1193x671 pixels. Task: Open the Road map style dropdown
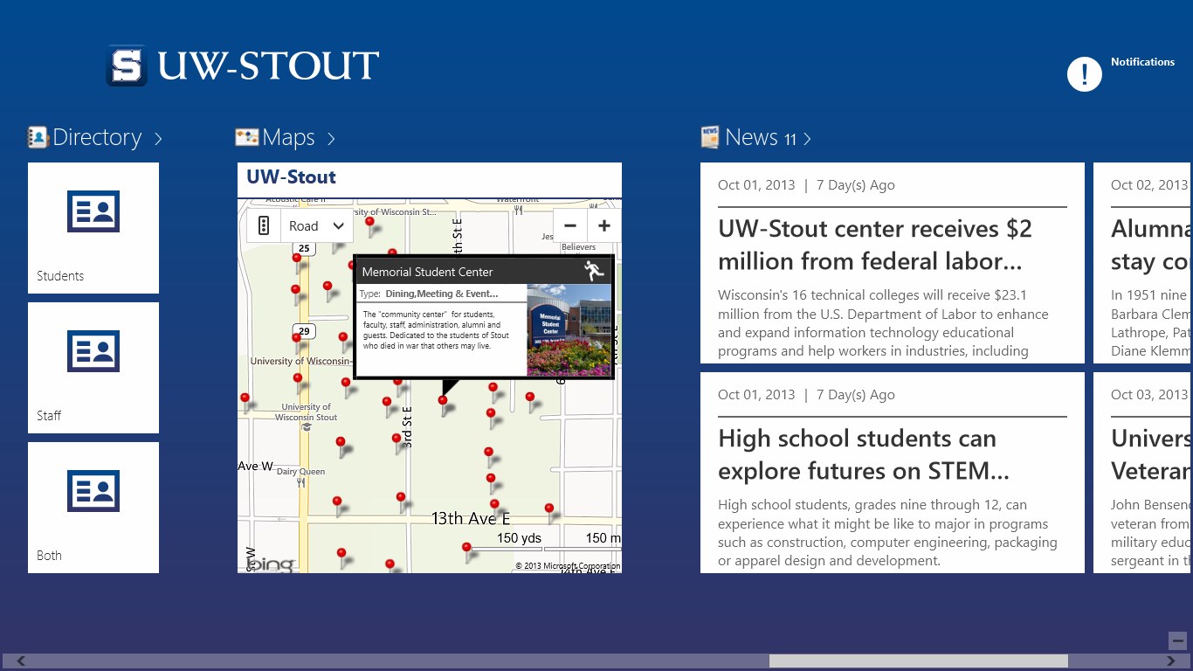[x=317, y=225]
